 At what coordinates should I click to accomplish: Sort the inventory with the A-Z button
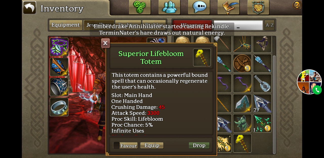coord(269,25)
